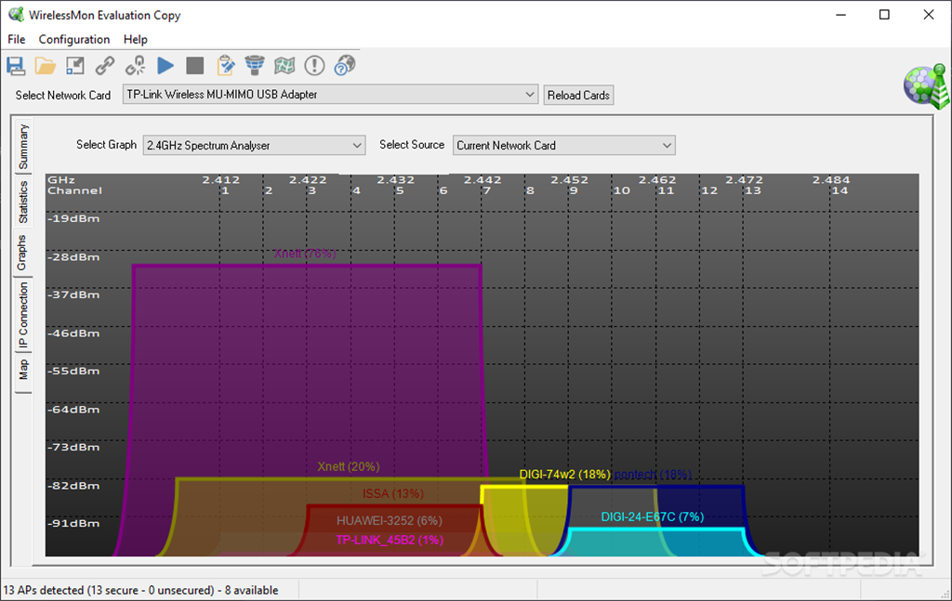Click the export window toolbar icon
The width and height of the screenshot is (952, 601).
75,66
